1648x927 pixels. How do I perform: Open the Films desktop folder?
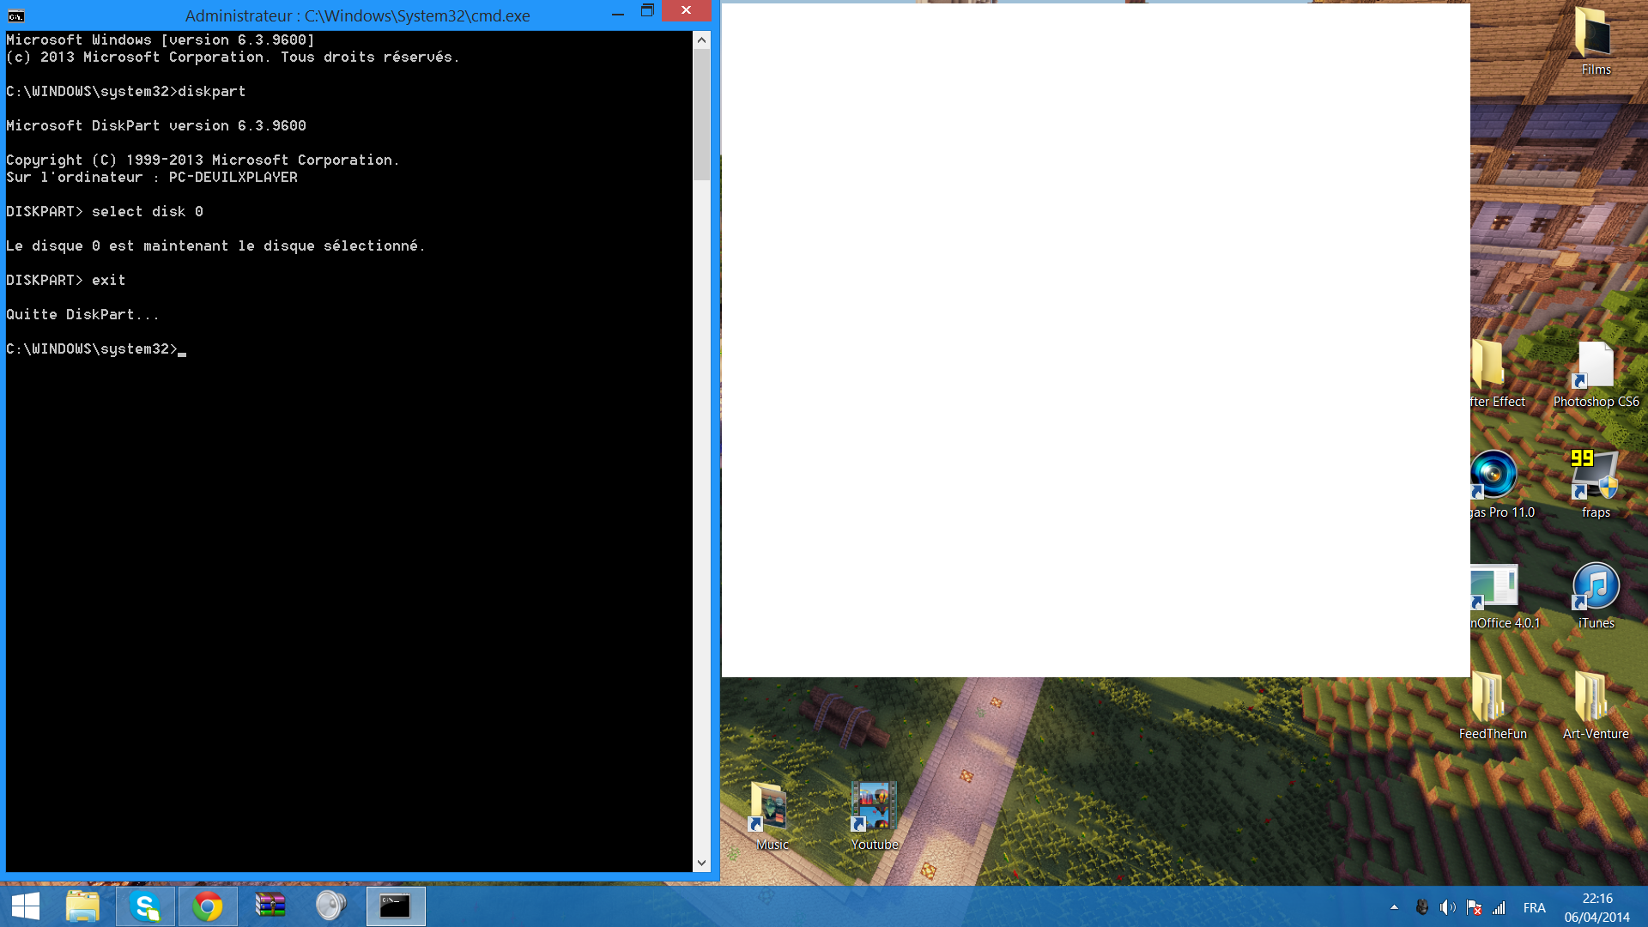tap(1595, 41)
